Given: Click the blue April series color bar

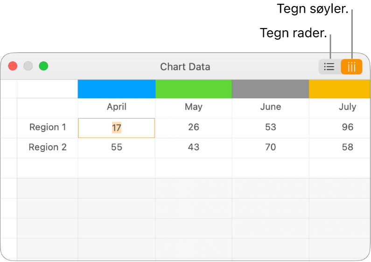Looking at the screenshot, I should coord(116,89).
